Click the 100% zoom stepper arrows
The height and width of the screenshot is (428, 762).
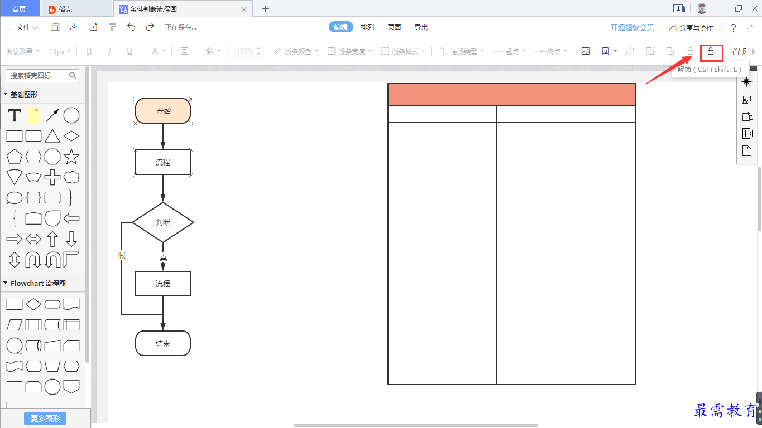point(258,51)
